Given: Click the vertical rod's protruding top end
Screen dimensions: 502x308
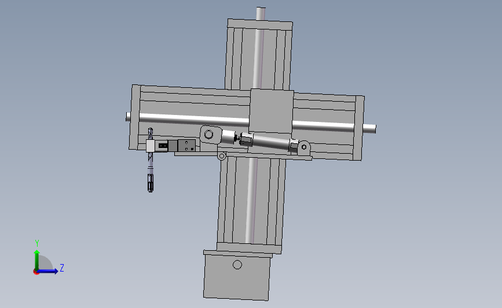Looking at the screenshot, I should tap(261, 13).
